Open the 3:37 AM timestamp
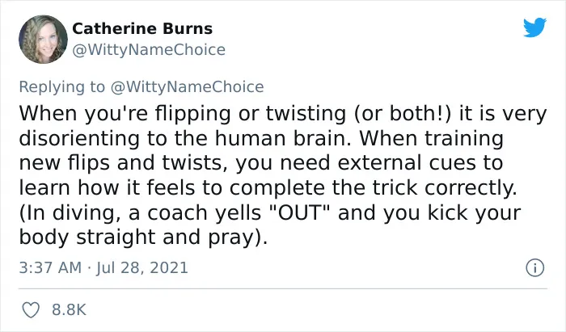 click(x=50, y=268)
